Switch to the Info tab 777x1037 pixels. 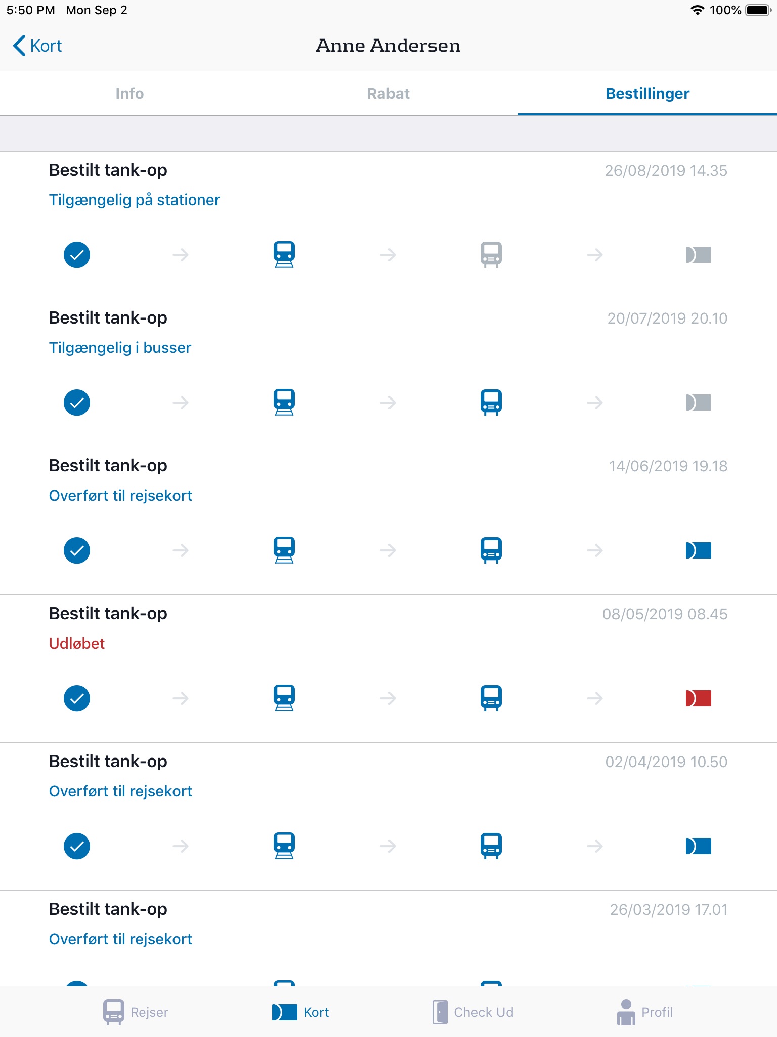(129, 93)
